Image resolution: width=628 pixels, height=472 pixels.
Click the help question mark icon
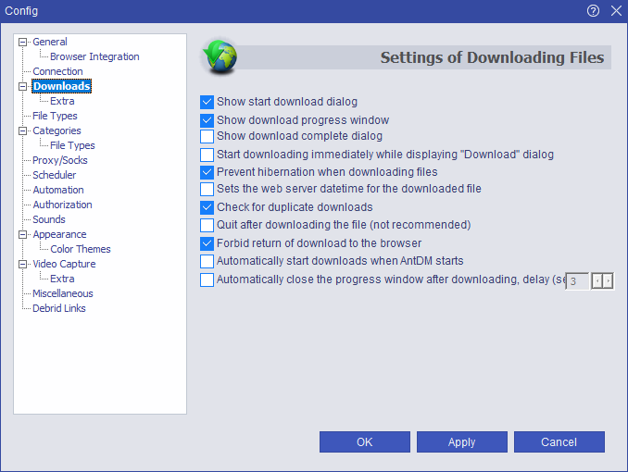(x=593, y=11)
